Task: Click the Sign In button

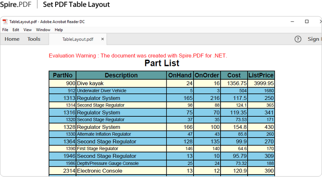Action: point(314,39)
